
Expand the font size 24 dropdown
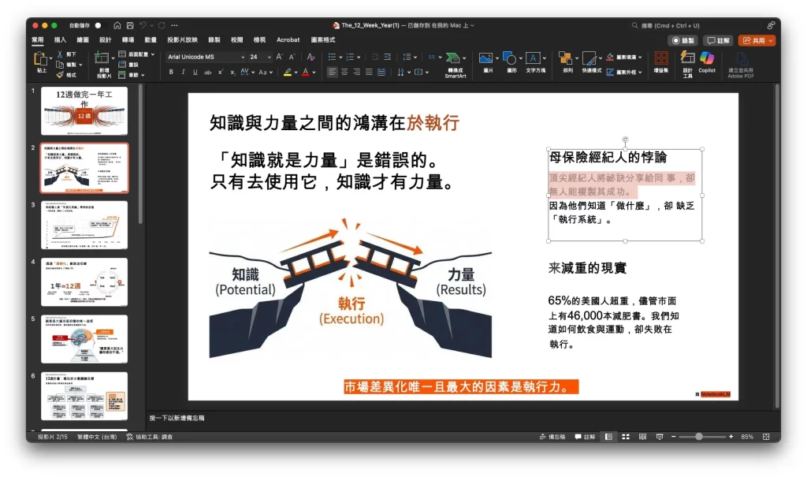268,57
